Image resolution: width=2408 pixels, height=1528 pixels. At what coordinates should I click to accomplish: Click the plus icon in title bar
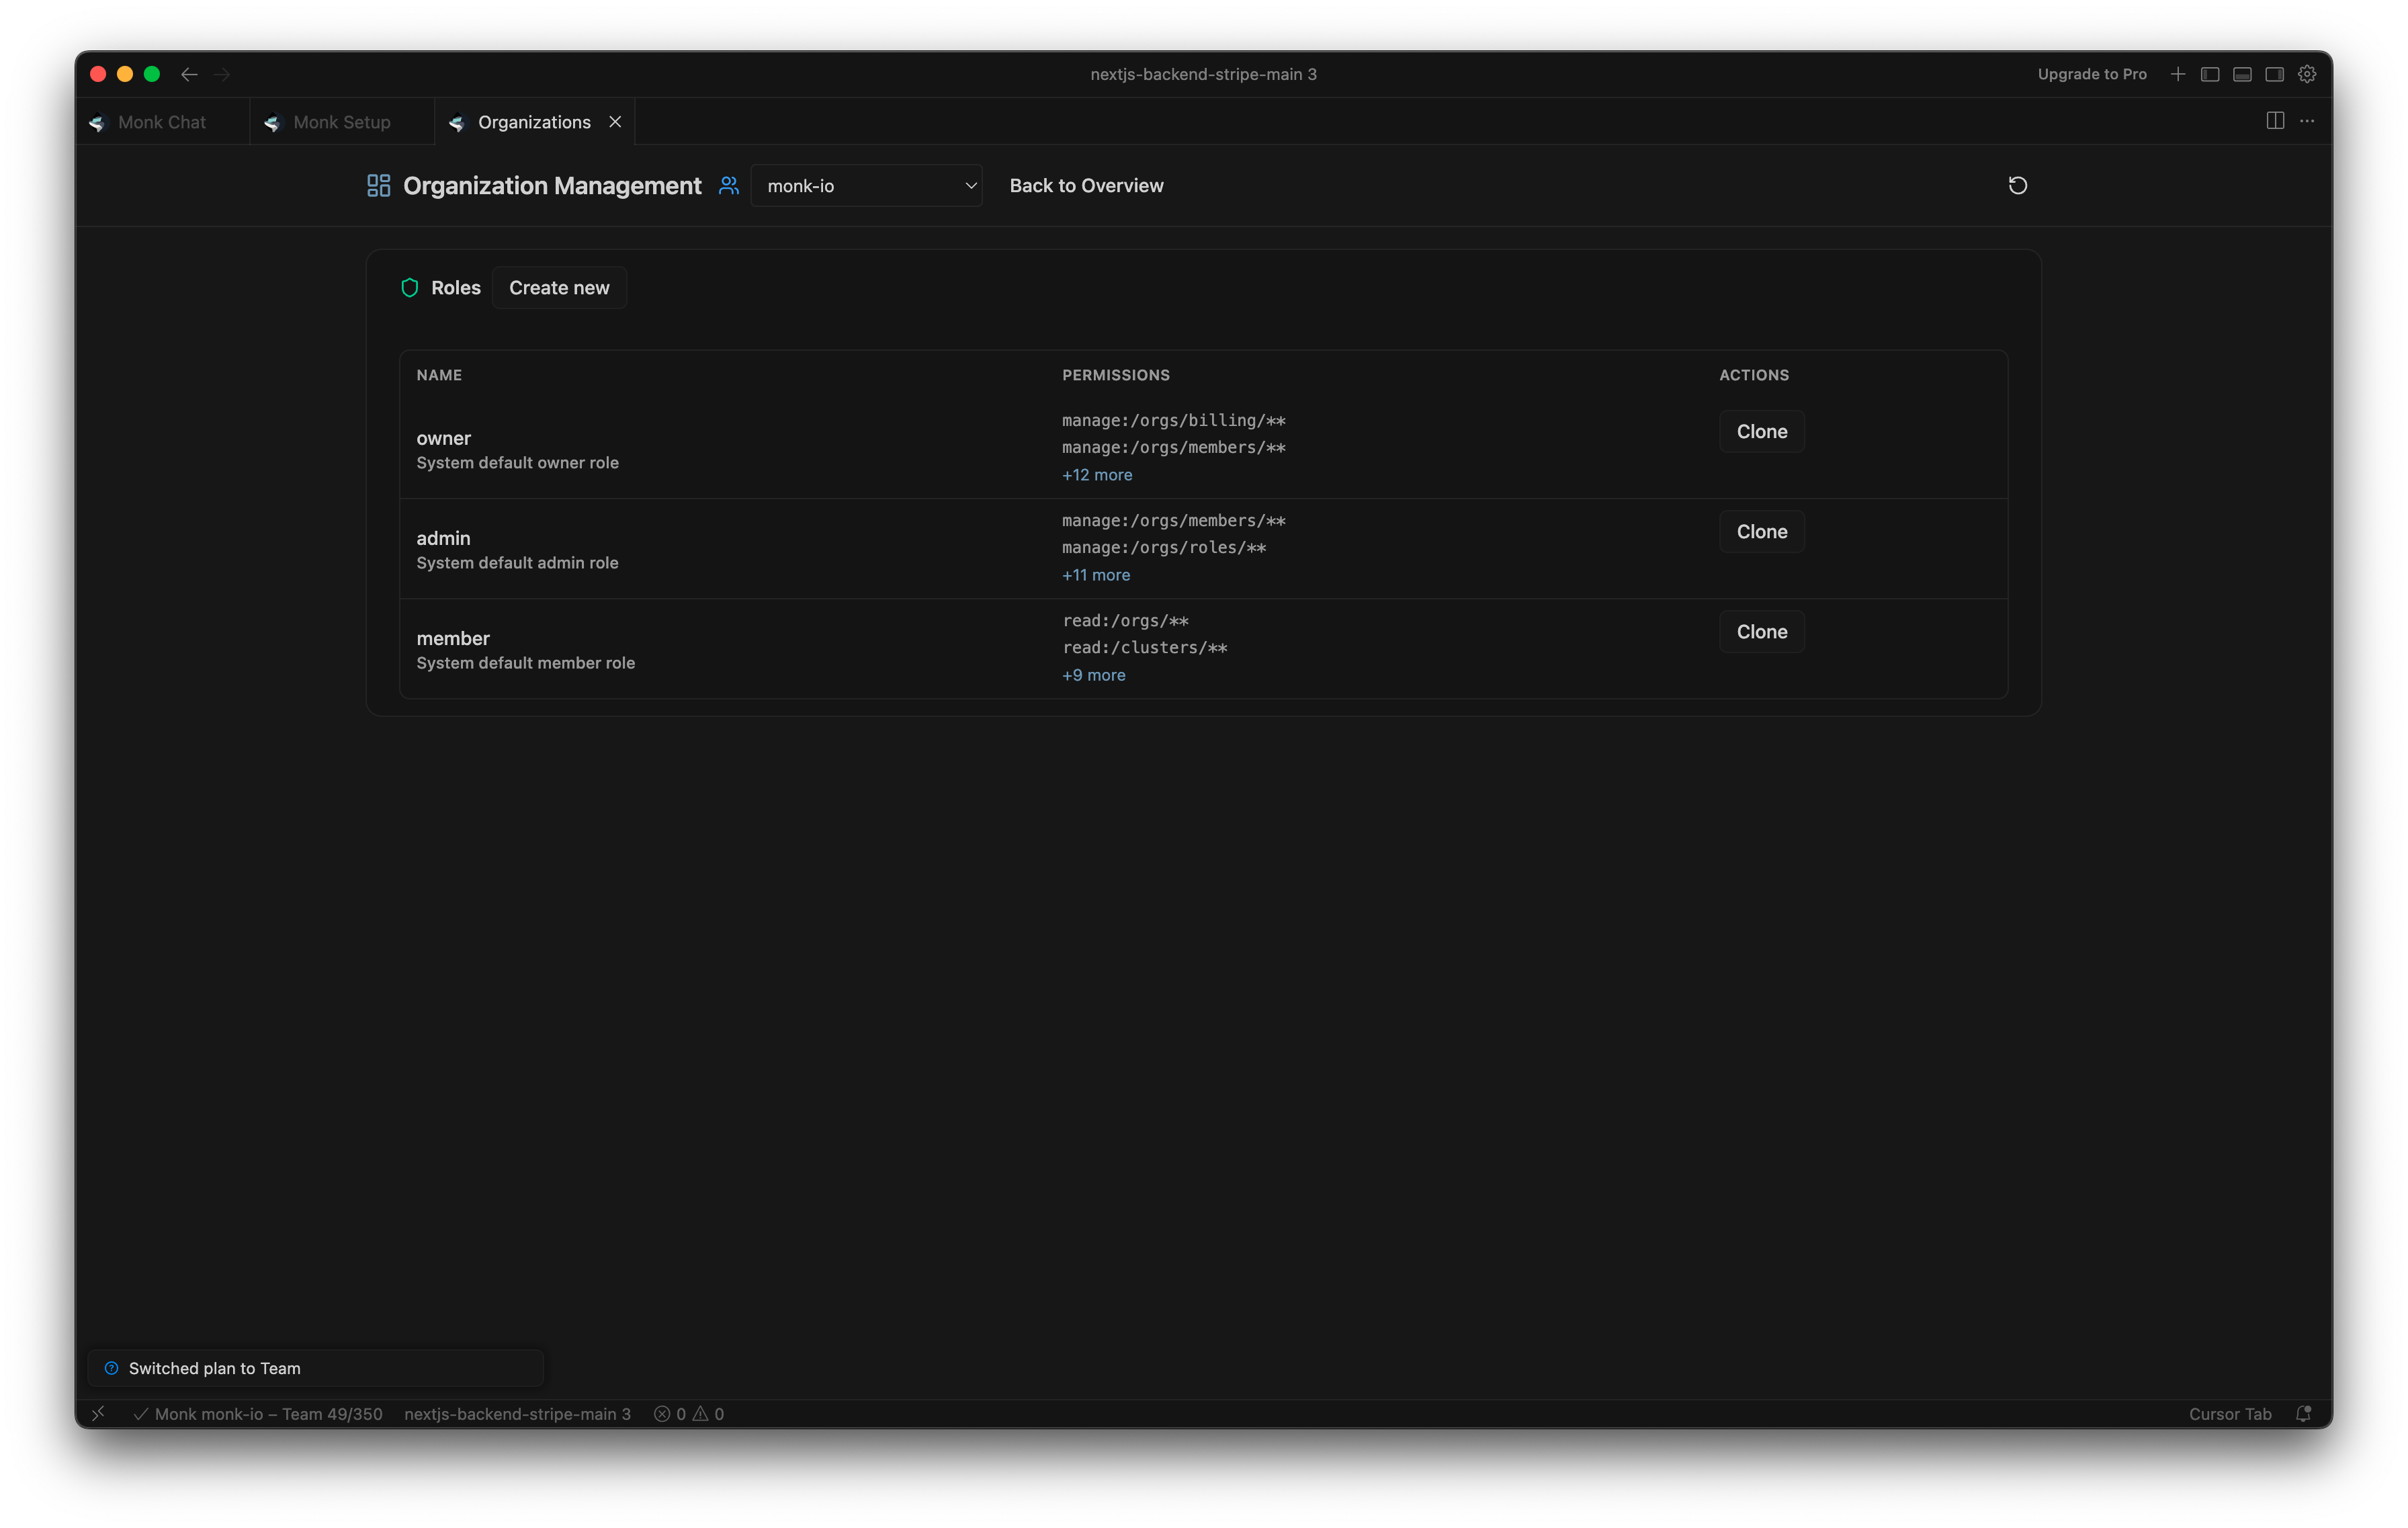2178,74
